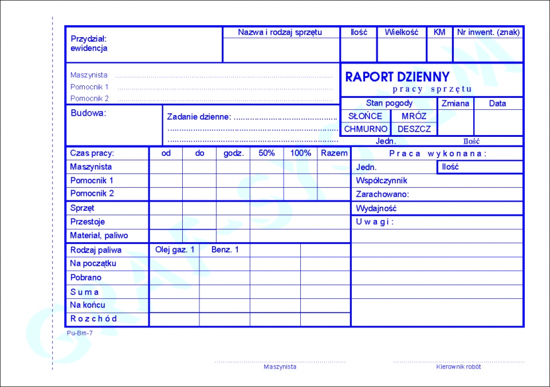This screenshot has height=387, width=550.
Task: Click the 'Wielkość' column header
Action: 401,32
